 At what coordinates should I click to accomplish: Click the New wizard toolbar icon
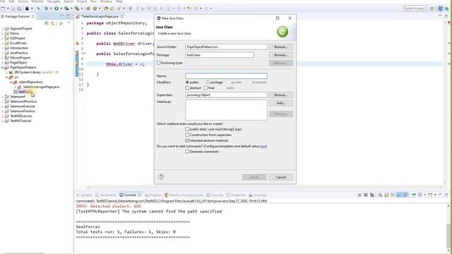tap(3, 8)
